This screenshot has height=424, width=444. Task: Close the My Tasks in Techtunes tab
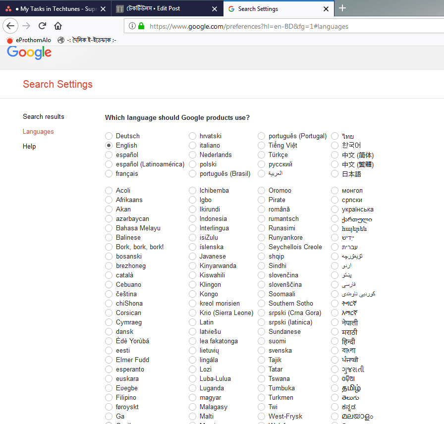point(103,9)
